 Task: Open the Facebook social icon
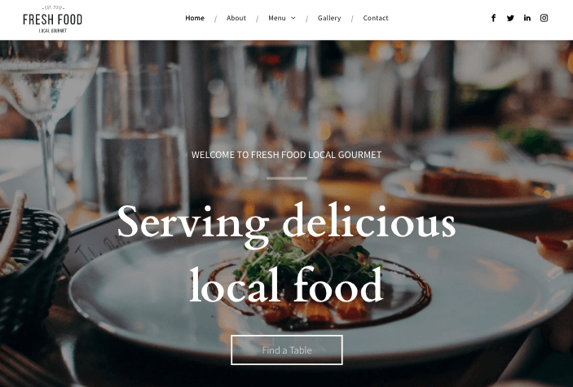[x=493, y=18]
